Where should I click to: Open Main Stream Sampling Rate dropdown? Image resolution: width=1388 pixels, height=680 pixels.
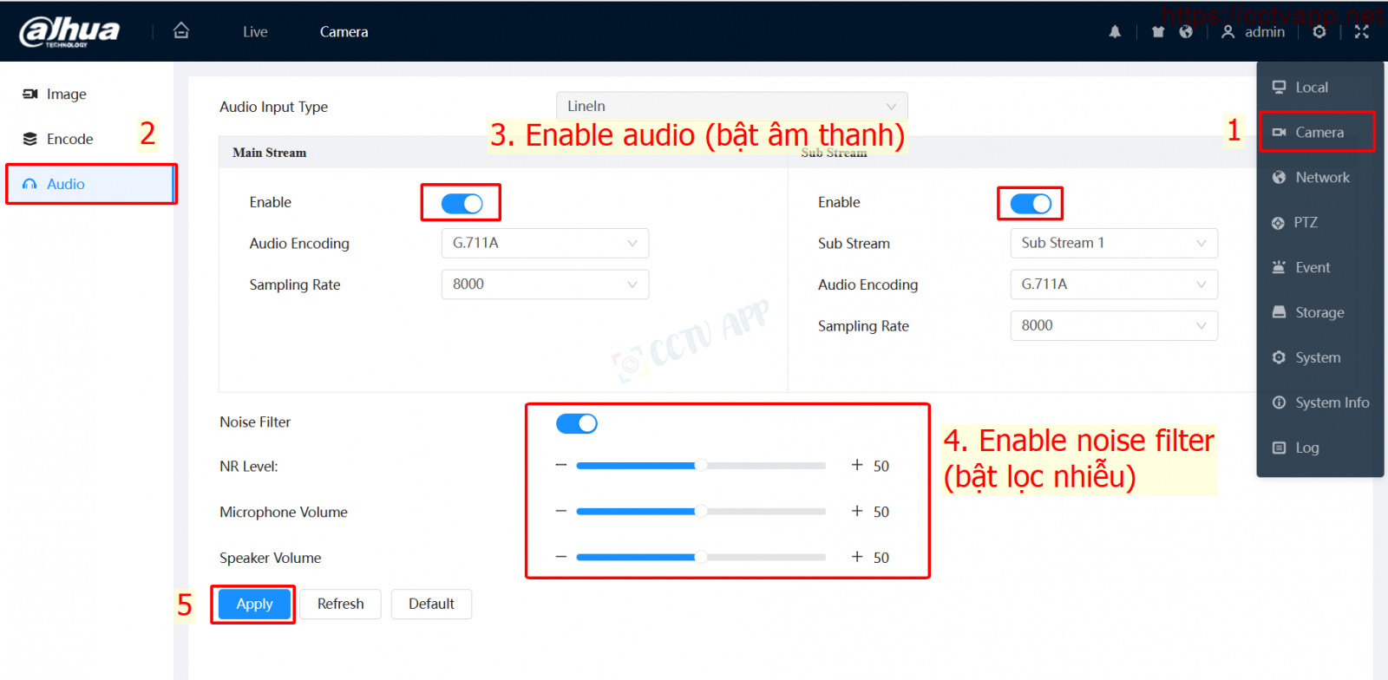[545, 284]
